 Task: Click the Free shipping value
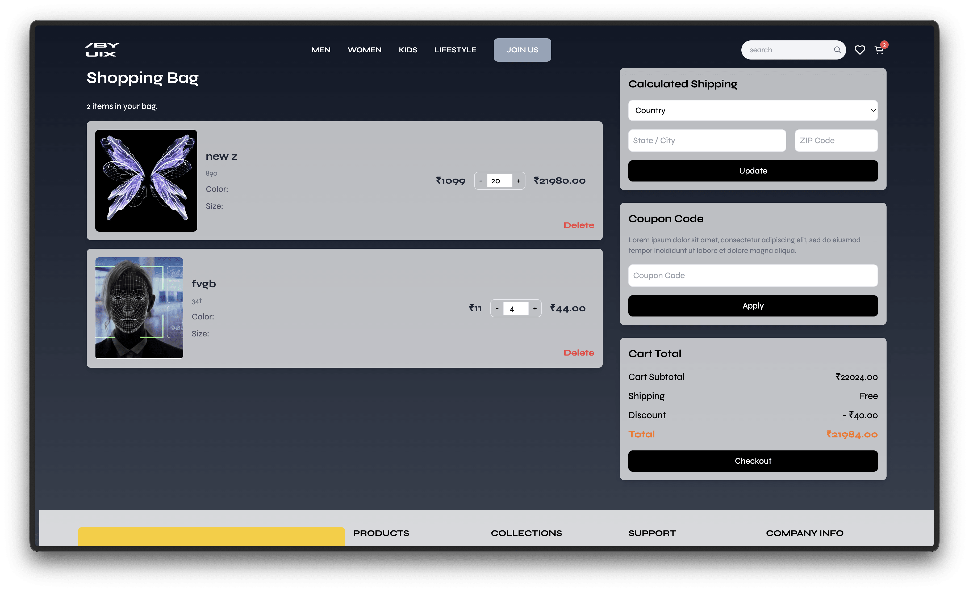[x=868, y=396]
